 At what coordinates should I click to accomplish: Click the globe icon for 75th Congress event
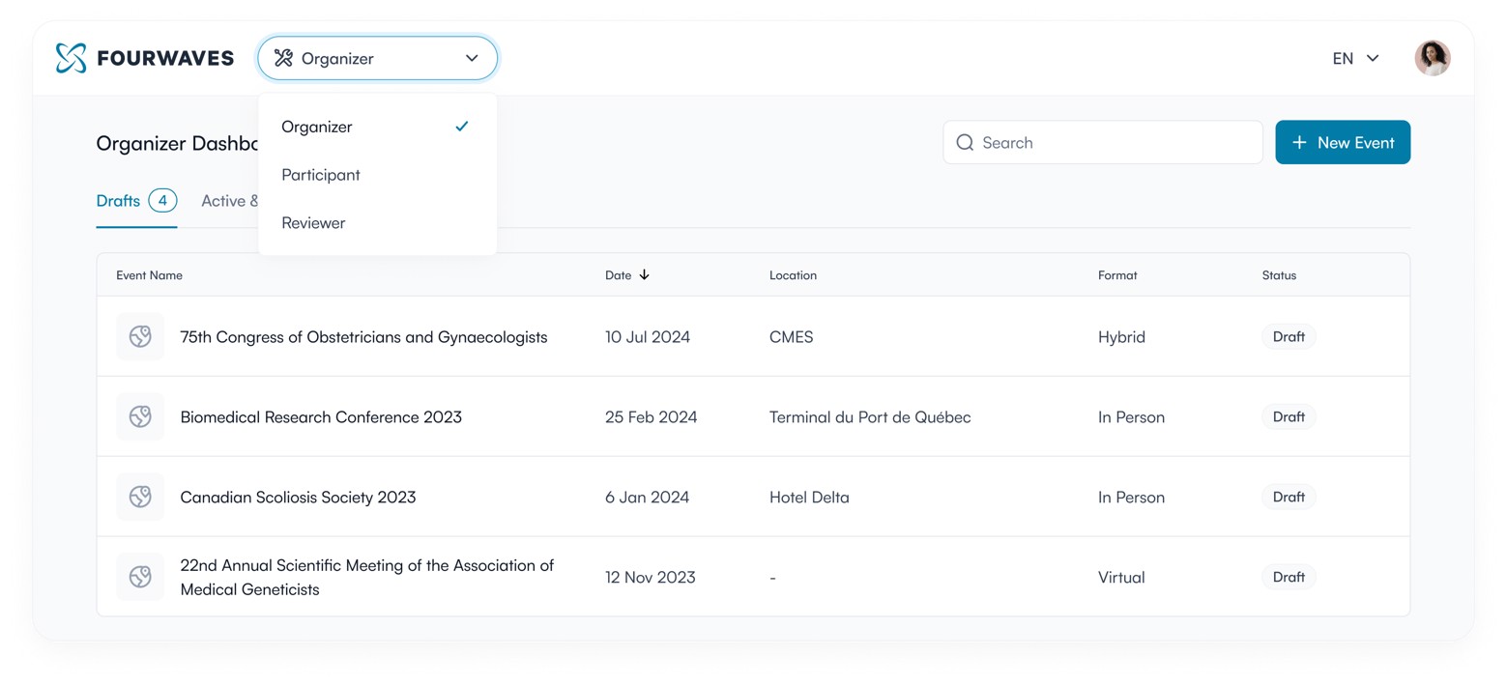[140, 337]
